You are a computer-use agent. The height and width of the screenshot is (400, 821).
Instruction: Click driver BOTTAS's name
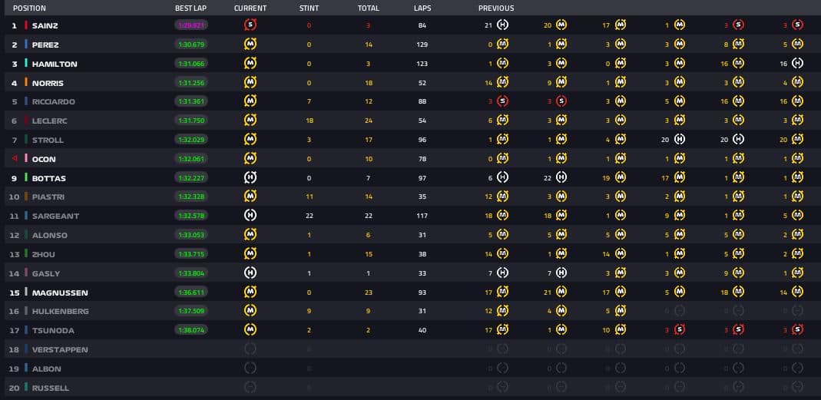point(48,178)
